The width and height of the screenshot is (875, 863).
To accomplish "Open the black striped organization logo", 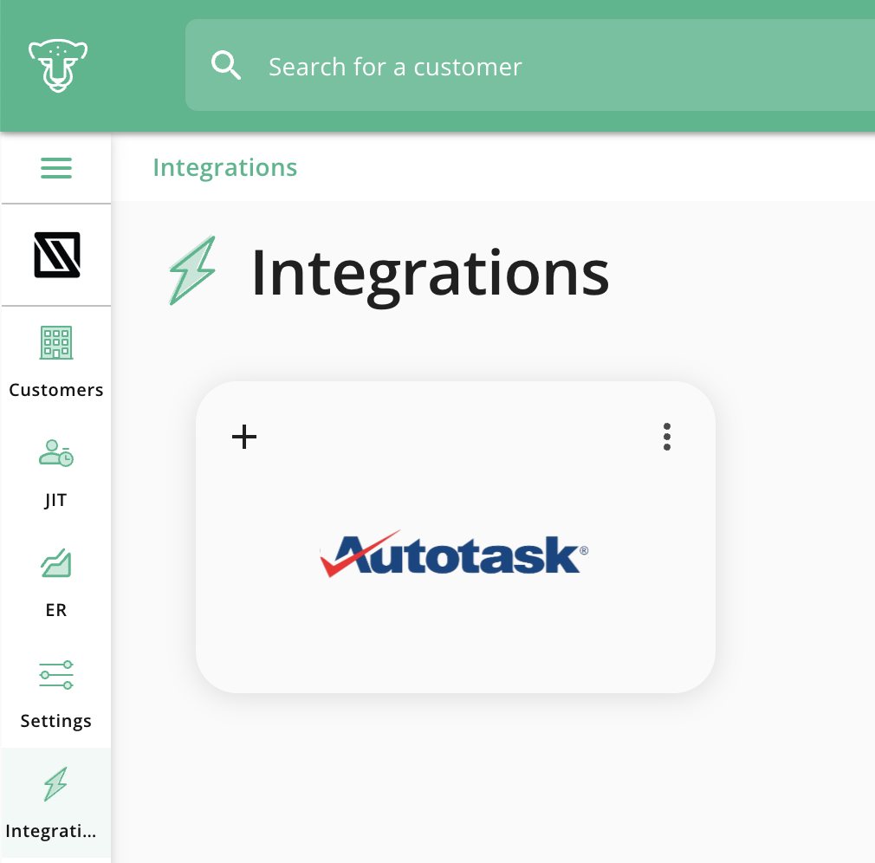I will 57,255.
